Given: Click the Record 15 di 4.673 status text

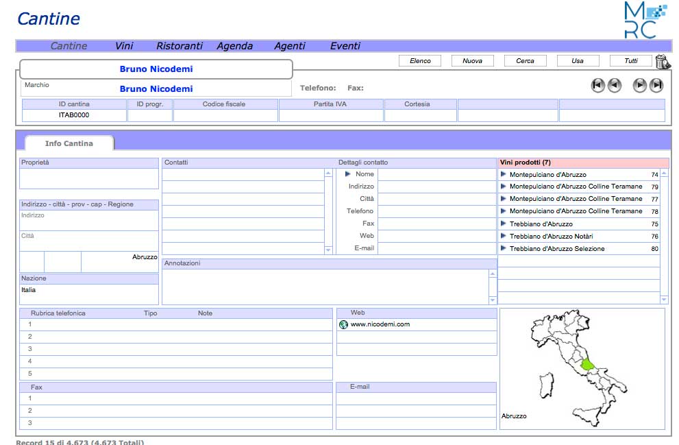Looking at the screenshot, I should (80, 442).
